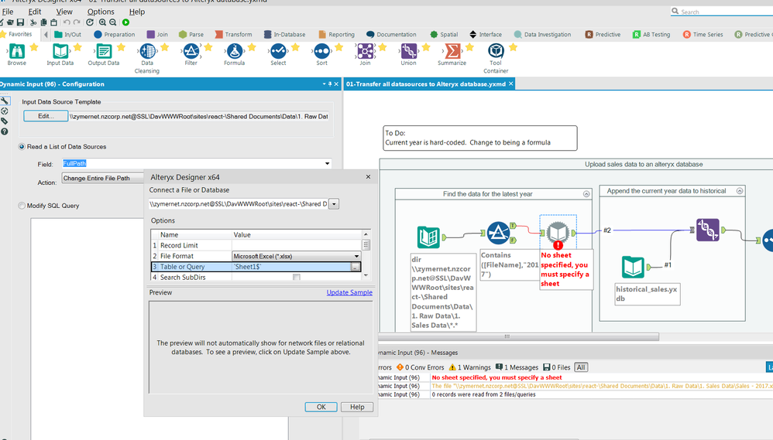Open the Help question mark icon in config sidebar
Image resolution: width=773 pixels, height=440 pixels.
[x=5, y=131]
